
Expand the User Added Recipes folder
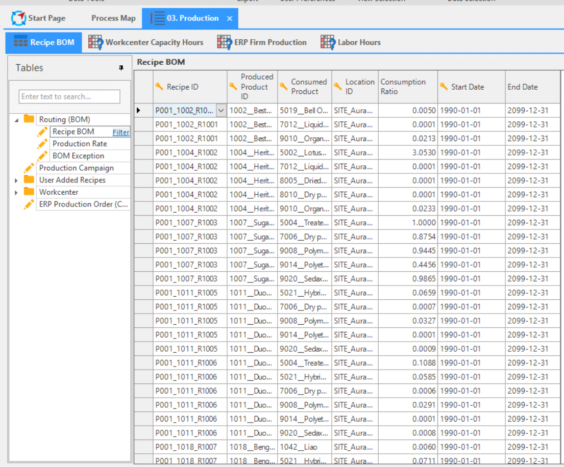click(16, 180)
